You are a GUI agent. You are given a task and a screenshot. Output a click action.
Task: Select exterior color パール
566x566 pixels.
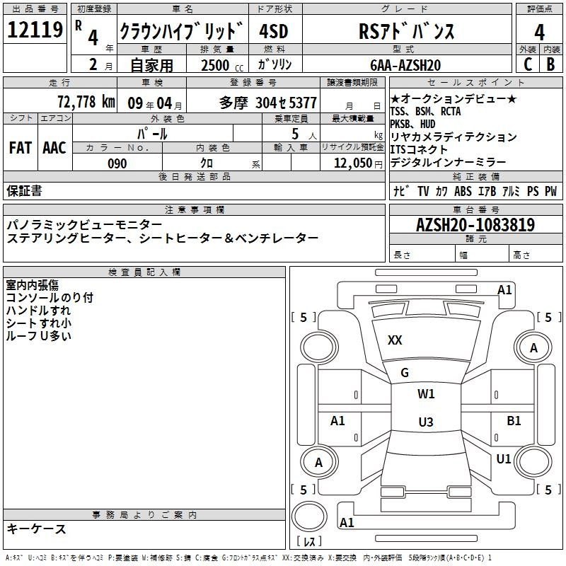[x=152, y=134]
